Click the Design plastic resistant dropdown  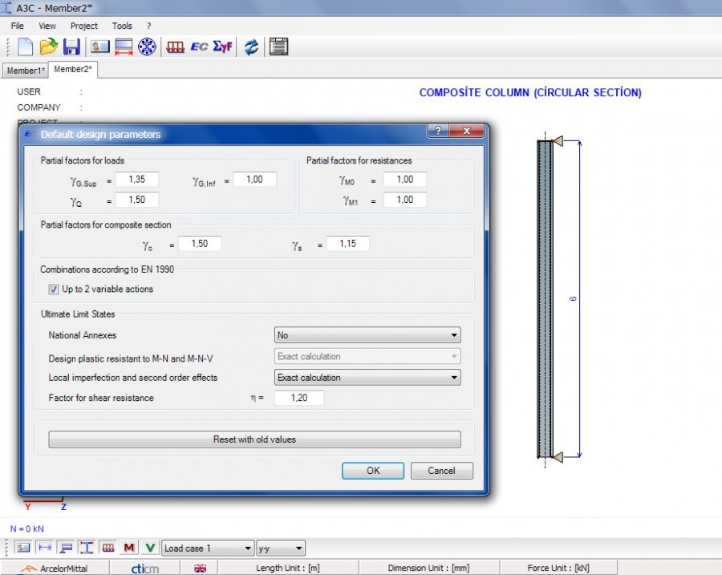pyautogui.click(x=367, y=356)
